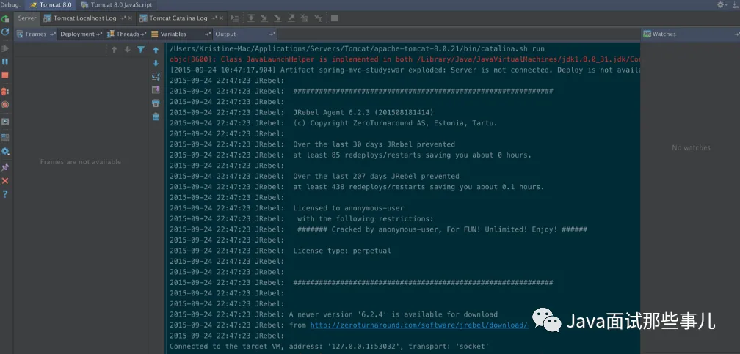
Task: Open debugger settings gear in left sidebar
Action: (5, 151)
